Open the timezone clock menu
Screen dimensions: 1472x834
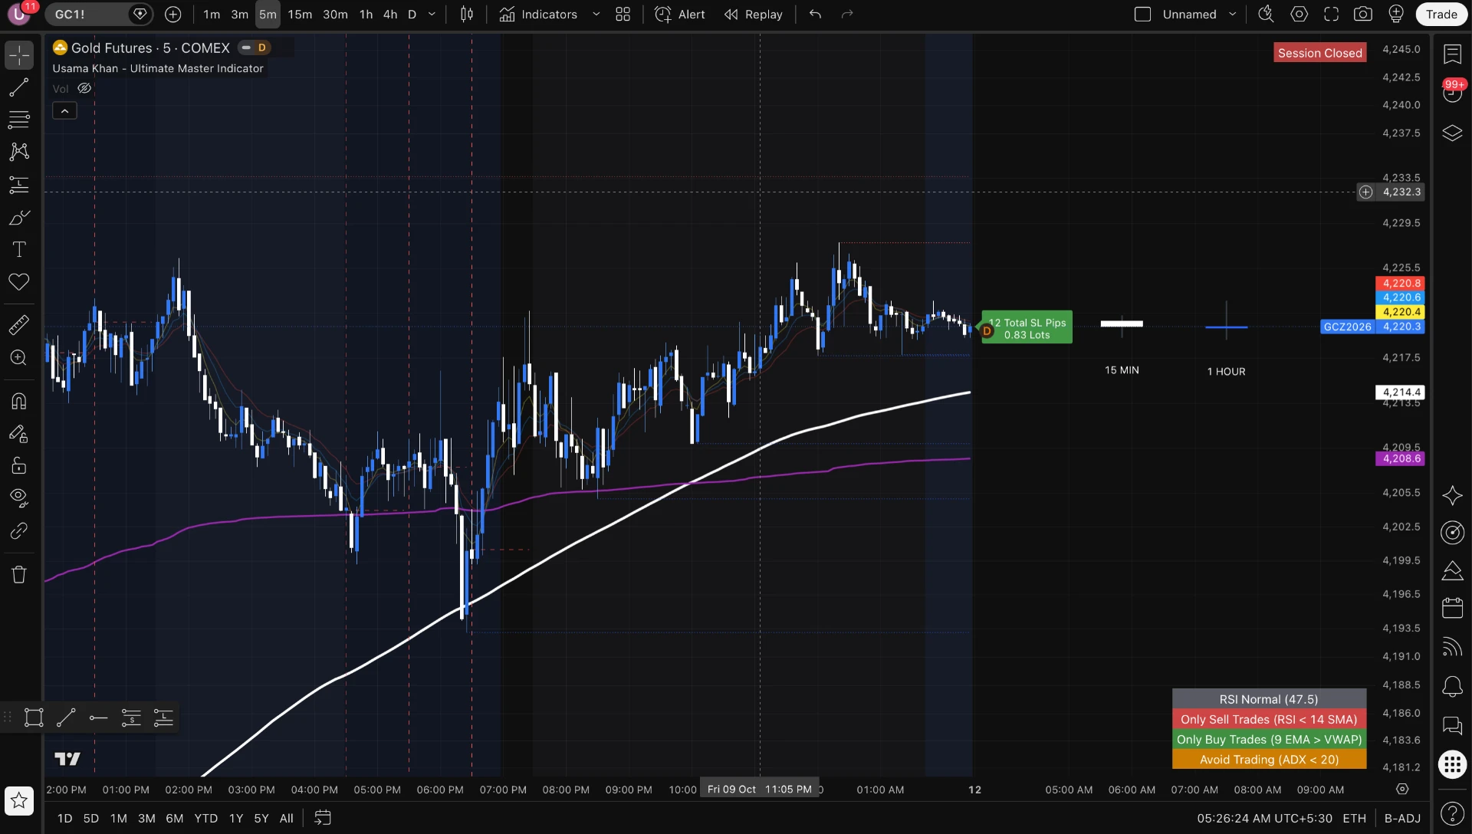[x=1264, y=818]
